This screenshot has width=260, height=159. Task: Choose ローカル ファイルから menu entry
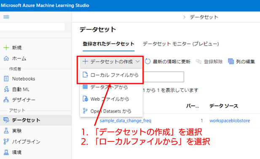point(111,75)
